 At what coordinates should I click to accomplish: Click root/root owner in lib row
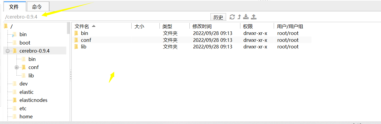(288, 47)
